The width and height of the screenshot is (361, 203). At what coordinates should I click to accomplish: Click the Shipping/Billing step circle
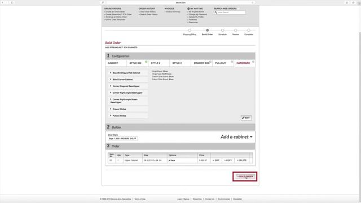coord(190,30)
